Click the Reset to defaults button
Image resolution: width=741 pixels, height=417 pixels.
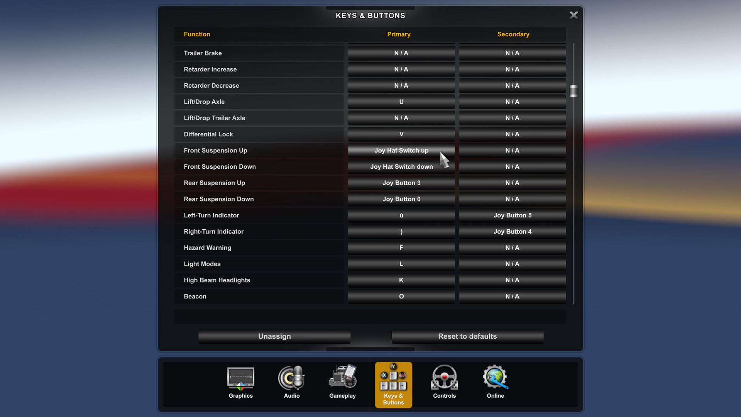[x=467, y=336]
